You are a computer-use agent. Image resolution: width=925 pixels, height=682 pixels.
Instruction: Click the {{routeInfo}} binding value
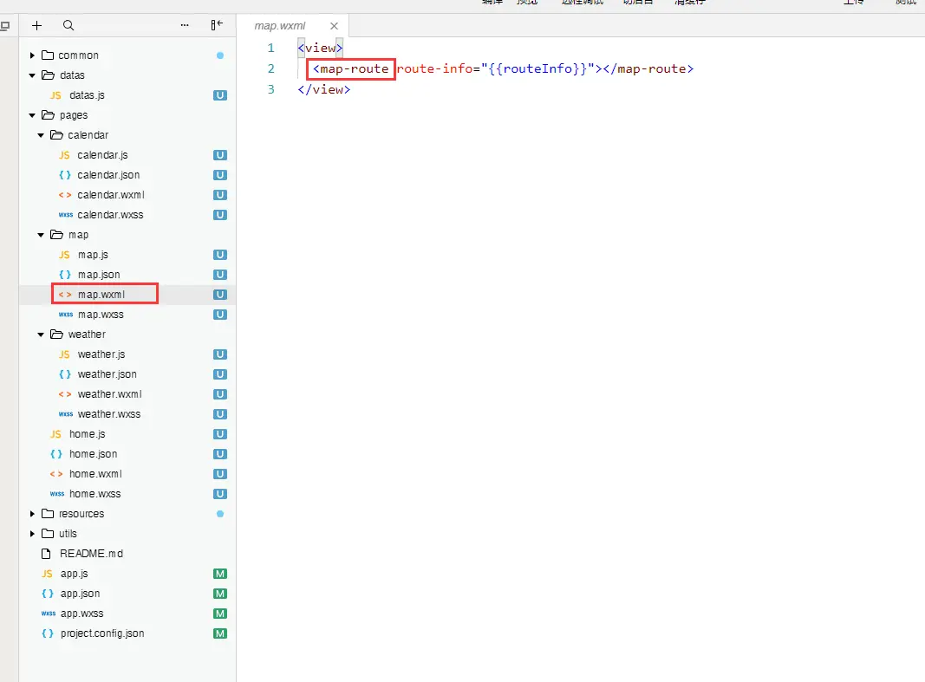click(x=538, y=69)
